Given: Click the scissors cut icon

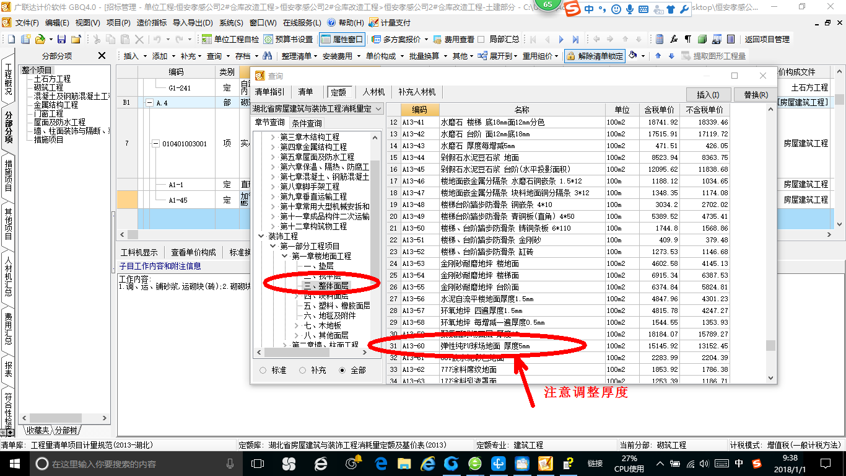Looking at the screenshot, I should 97,39.
